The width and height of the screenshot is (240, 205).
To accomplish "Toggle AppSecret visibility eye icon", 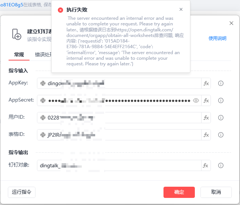I will pos(196,100).
